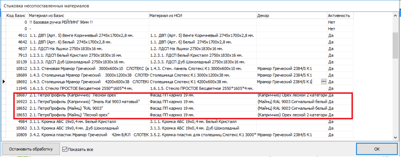Confirm the dialog with OK

[x=377, y=149]
